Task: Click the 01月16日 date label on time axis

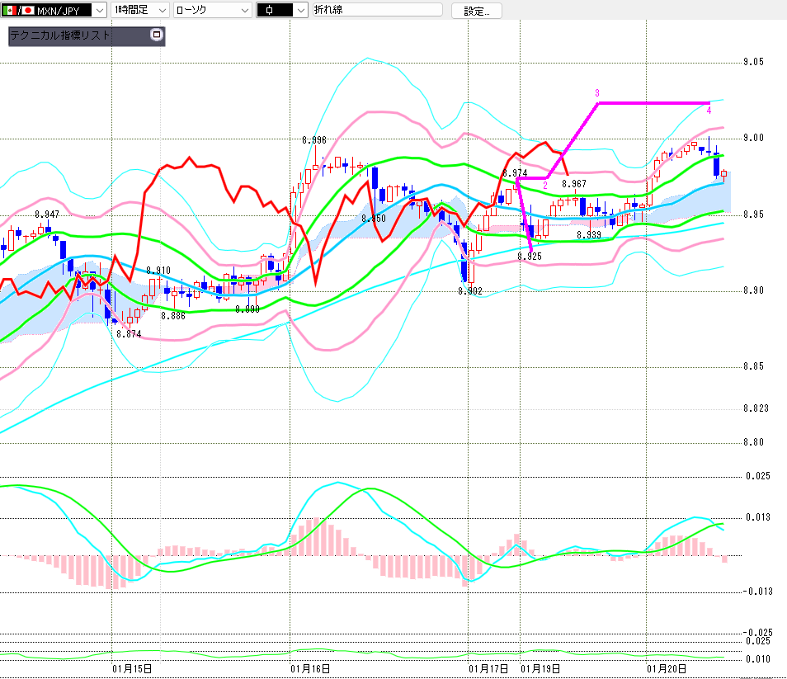Action: 312,668
